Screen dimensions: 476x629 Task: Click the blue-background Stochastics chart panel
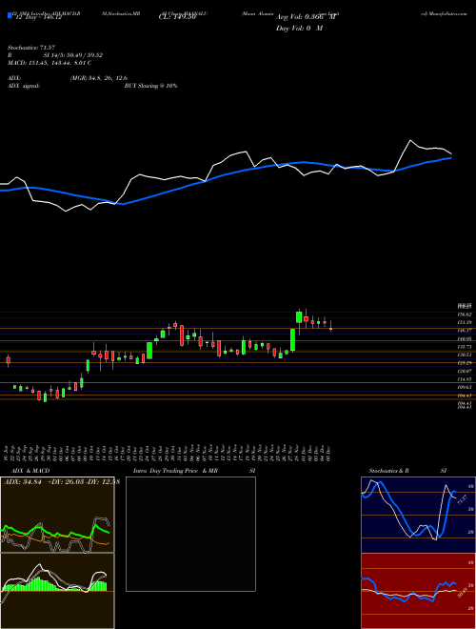coord(418,515)
